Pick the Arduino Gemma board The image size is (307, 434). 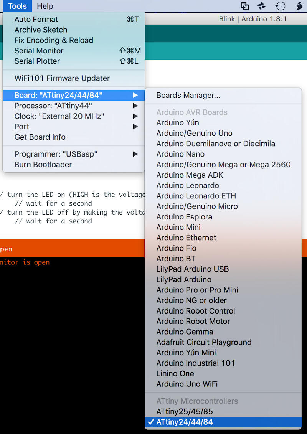coord(223,332)
